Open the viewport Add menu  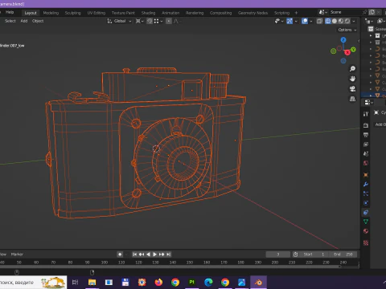(24, 21)
